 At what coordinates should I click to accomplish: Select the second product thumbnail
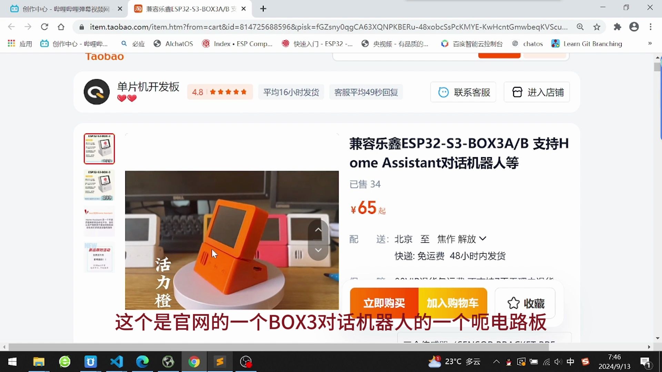coord(99,185)
